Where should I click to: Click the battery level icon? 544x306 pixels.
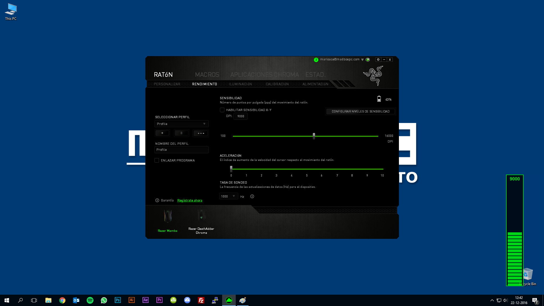pyautogui.click(x=379, y=99)
